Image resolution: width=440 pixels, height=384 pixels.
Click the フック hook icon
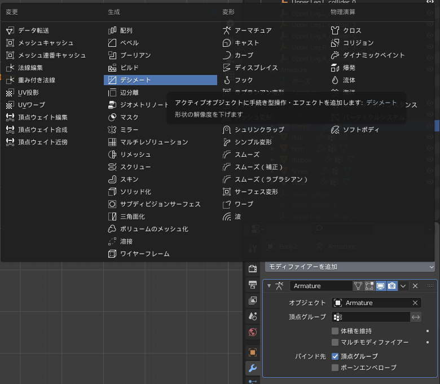point(226,80)
